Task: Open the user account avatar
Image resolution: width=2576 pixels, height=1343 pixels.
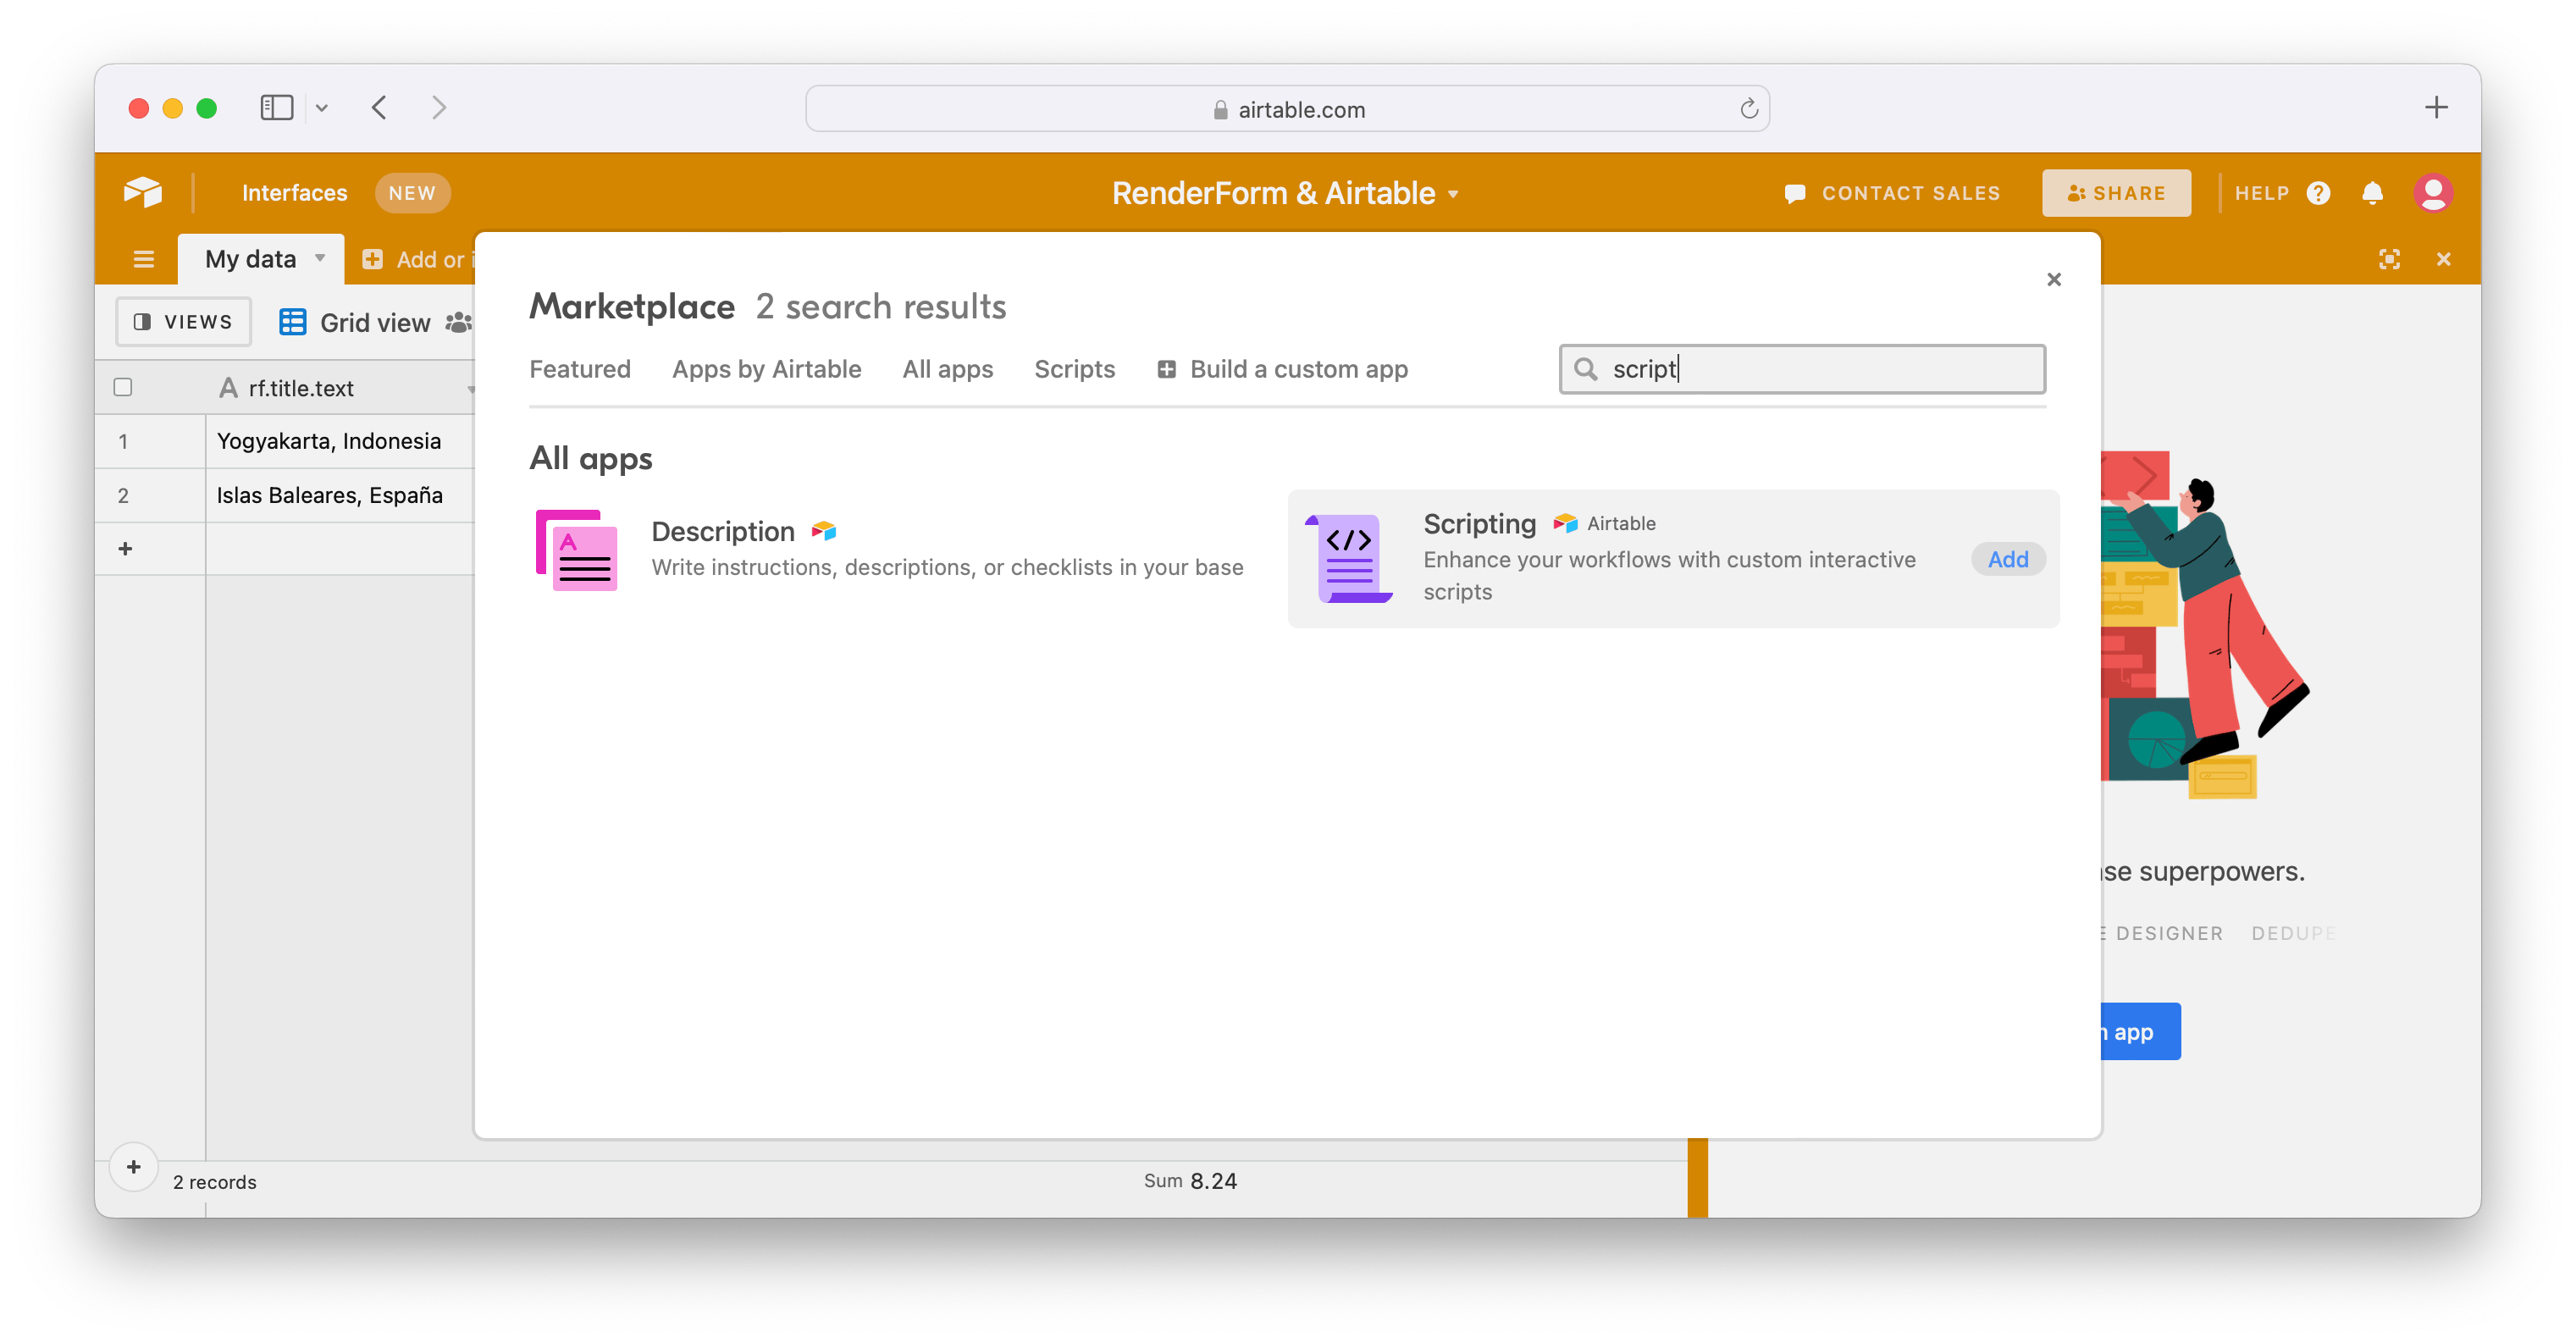Action: click(x=2433, y=193)
